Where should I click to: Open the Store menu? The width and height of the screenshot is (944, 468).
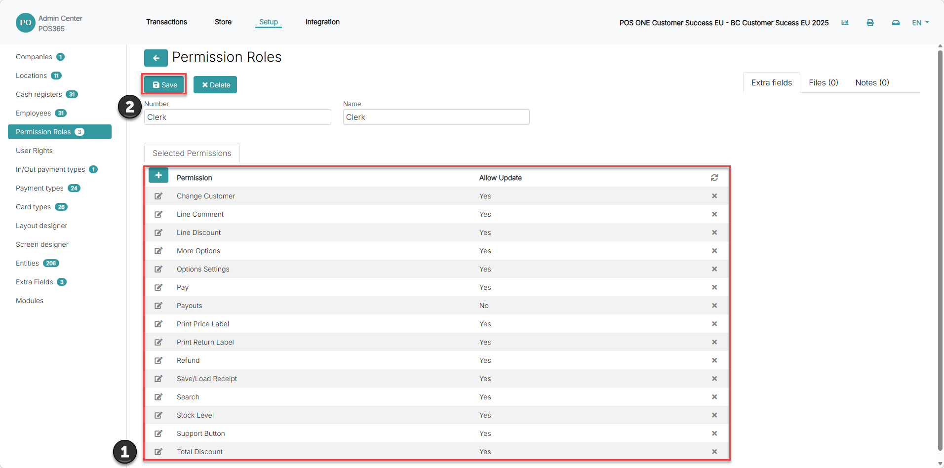point(223,22)
